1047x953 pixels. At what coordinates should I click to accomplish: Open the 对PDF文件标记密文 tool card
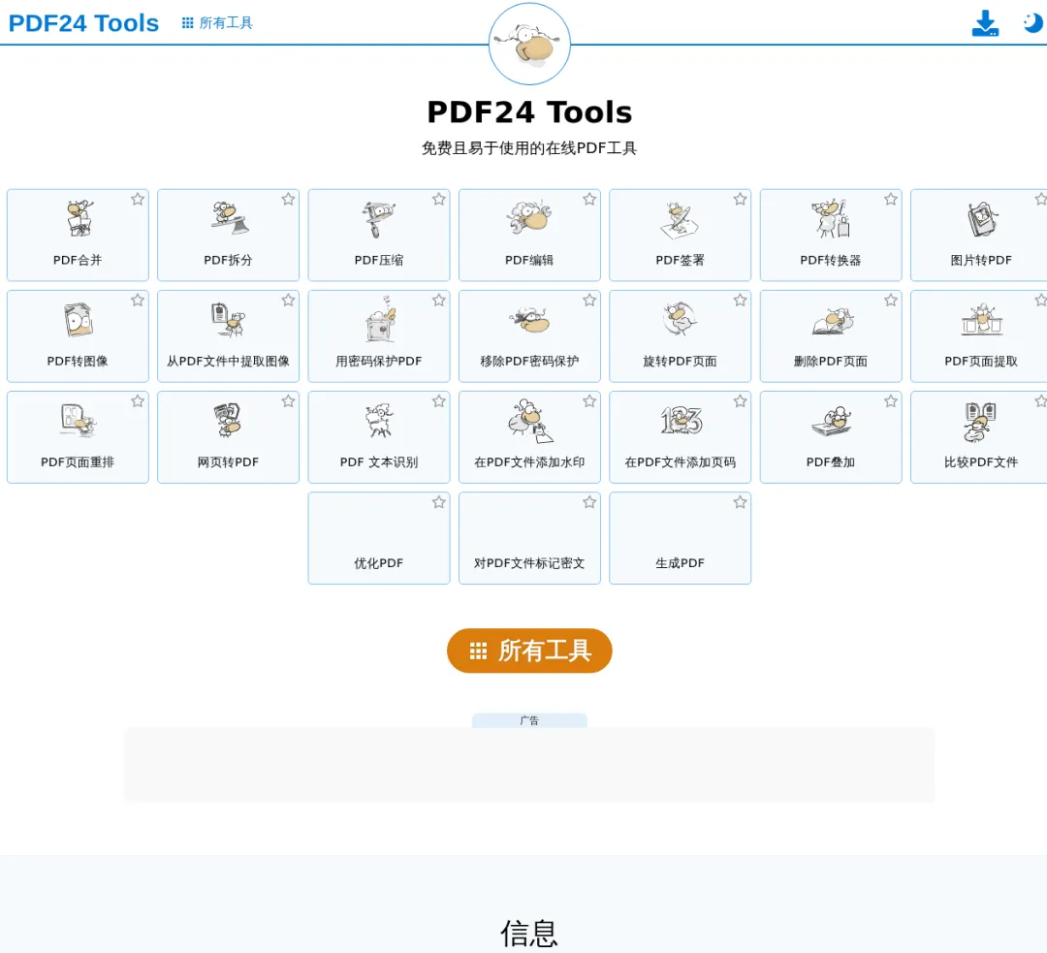coord(529,538)
